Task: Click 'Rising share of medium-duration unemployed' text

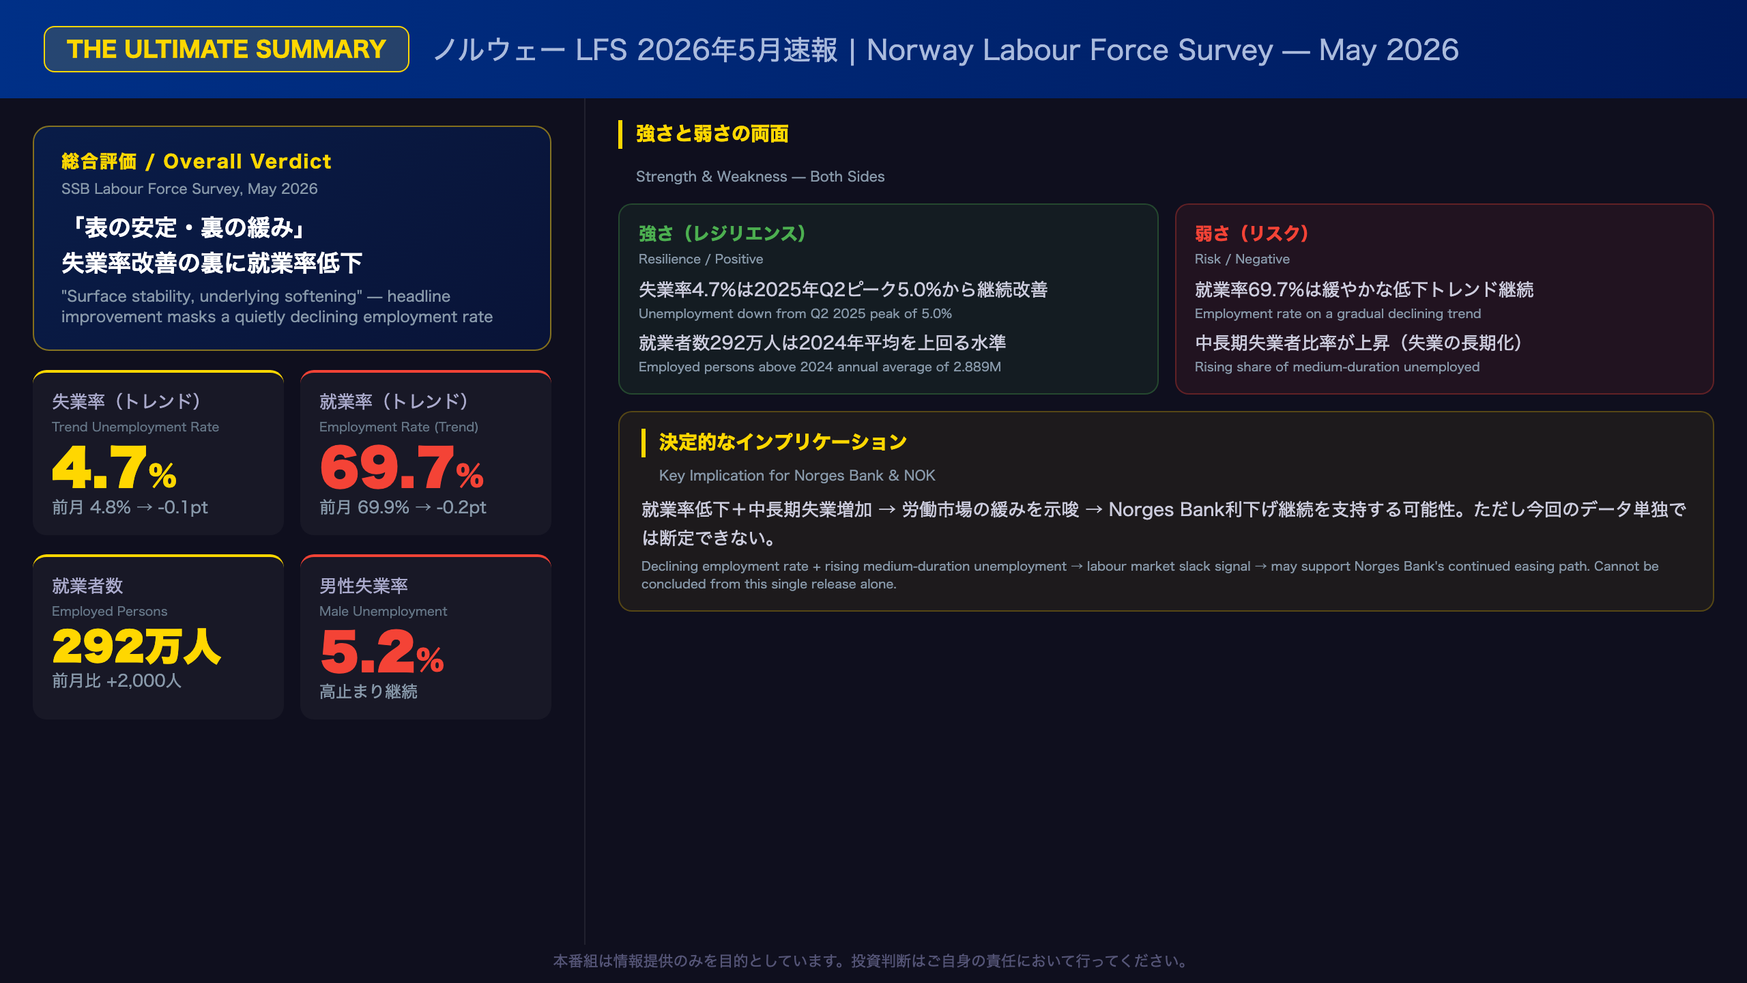Action: point(1337,367)
